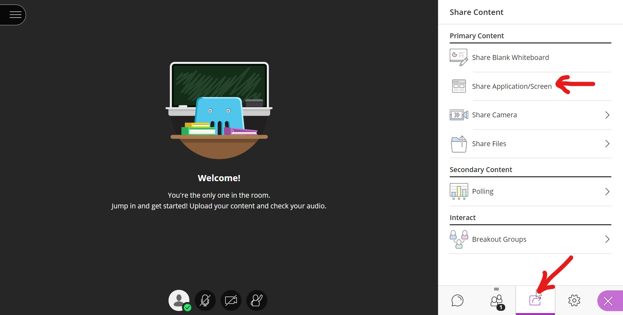Expand the Polling chevron arrow
Screen dimensions: 623x315
tap(607, 192)
